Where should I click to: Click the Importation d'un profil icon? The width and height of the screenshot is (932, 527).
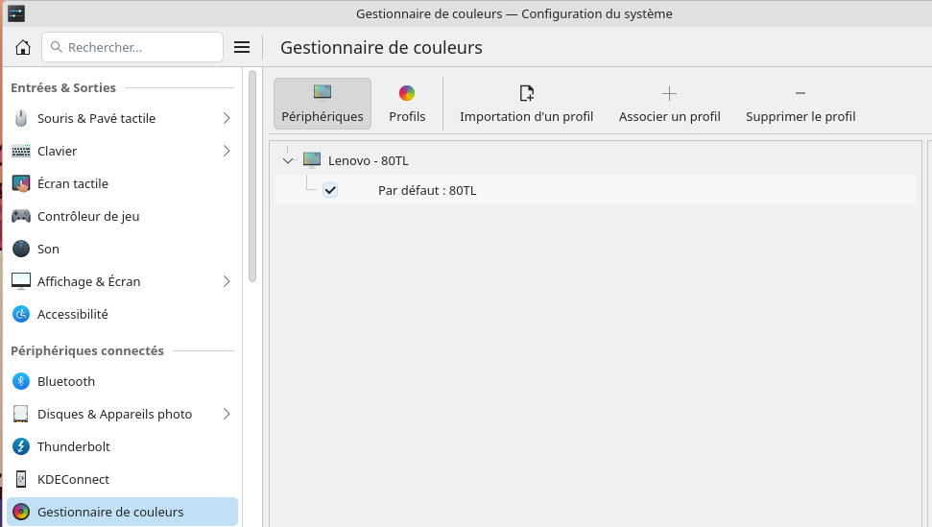pyautogui.click(x=527, y=93)
